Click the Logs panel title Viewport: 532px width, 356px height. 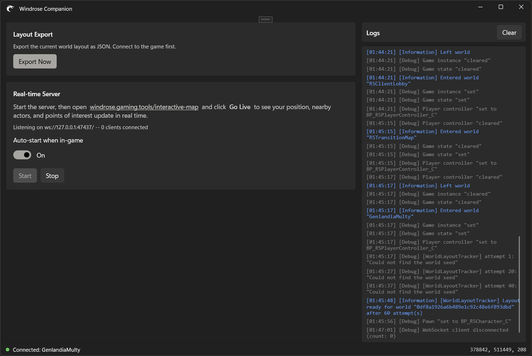click(373, 33)
